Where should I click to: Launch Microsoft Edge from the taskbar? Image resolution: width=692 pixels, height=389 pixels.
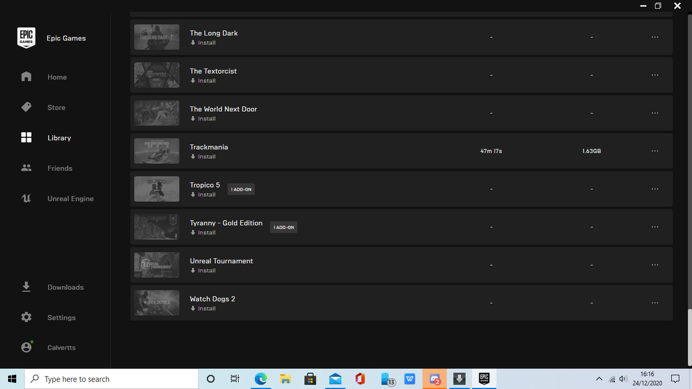click(261, 379)
